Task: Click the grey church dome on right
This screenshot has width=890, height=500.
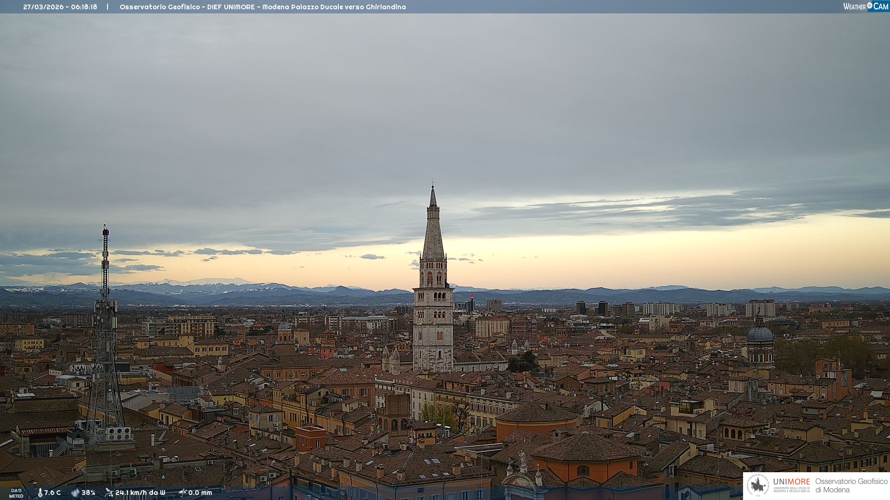Action: 760,334
